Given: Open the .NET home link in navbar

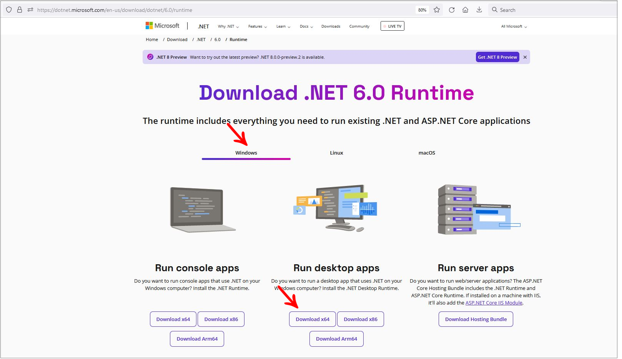Looking at the screenshot, I should tap(203, 26).
